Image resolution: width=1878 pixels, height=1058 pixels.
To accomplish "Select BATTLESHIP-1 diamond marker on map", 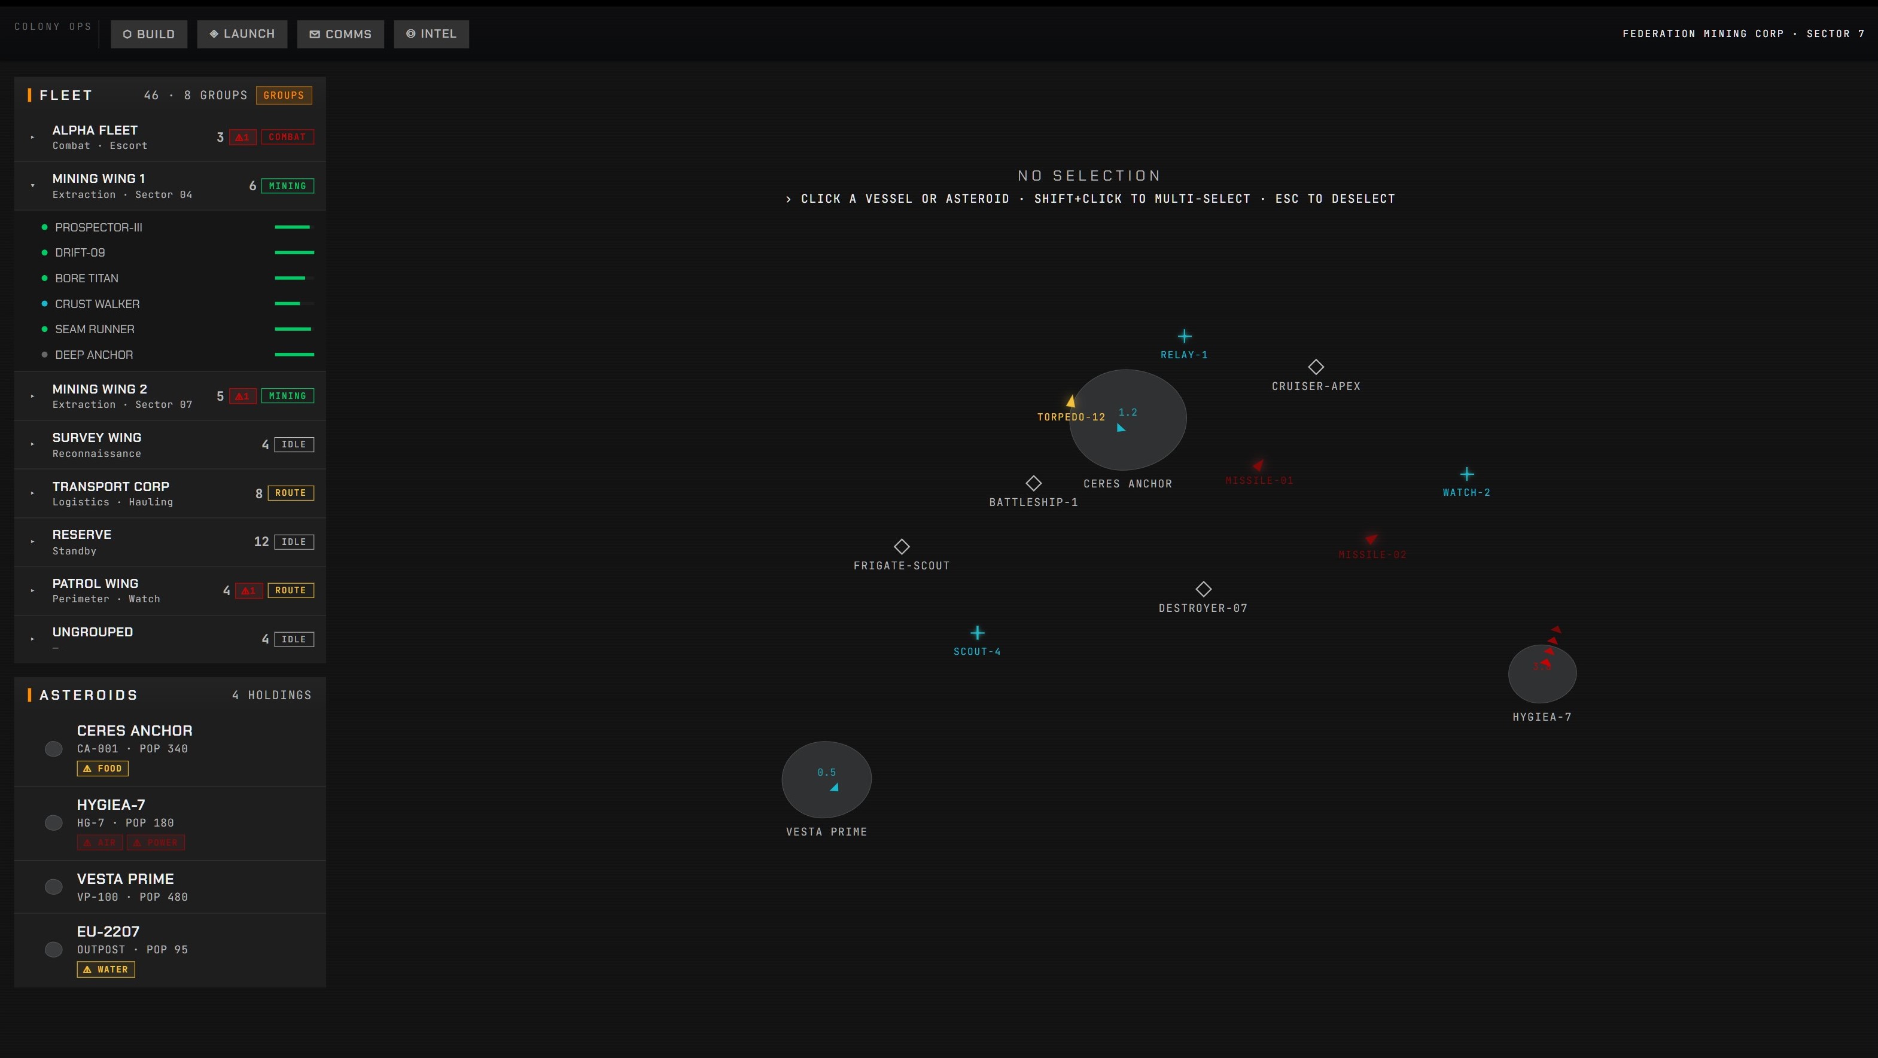I will point(1034,483).
